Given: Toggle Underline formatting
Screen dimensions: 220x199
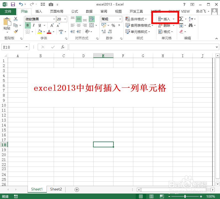Looking at the screenshot, I should tap(40, 25).
